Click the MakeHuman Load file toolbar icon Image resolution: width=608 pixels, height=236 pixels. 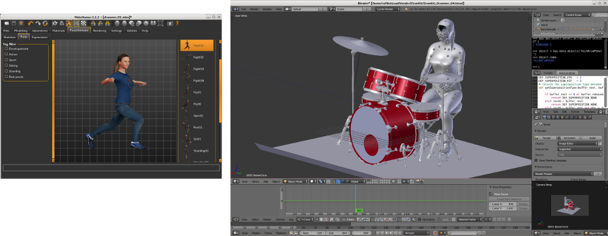click(x=7, y=23)
